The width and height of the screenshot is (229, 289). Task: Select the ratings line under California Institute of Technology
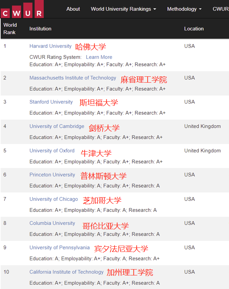coord(95,283)
